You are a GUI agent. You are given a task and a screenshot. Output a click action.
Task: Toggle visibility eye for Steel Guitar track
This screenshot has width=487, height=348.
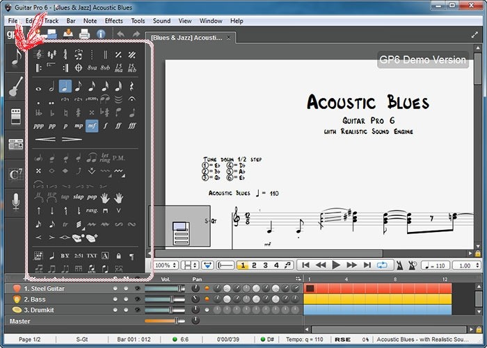[x=137, y=288]
